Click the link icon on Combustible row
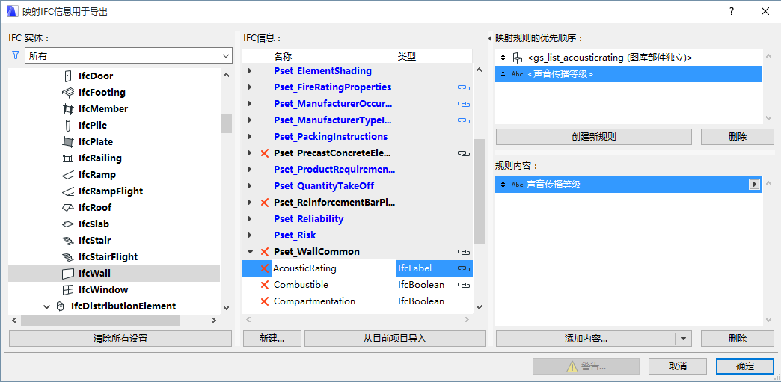Viewport: 781px width, 382px height. pos(464,285)
